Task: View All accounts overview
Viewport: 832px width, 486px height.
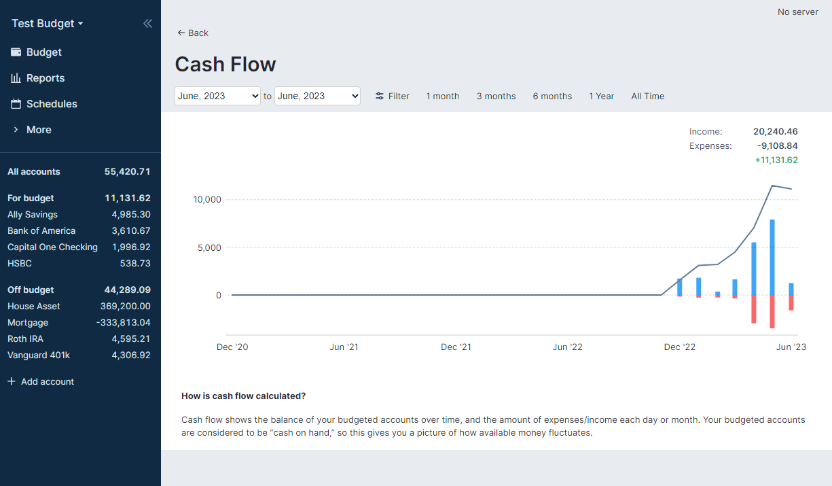Action: 34,172
